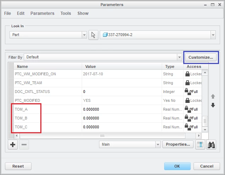Click lock icon of PTC_MODIFIED row
The image size is (225, 175).
pos(187,100)
